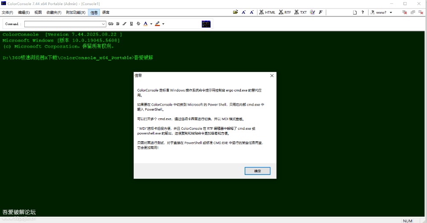This screenshot has width=427, height=223.
Task: Open the font chooser F icon
Action: tap(321, 12)
